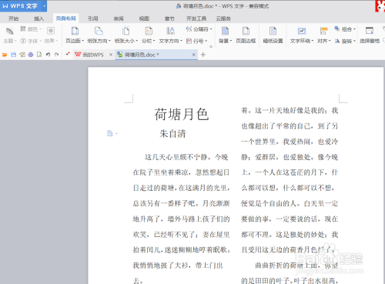Open the Columns (分栏) options

click(149, 35)
